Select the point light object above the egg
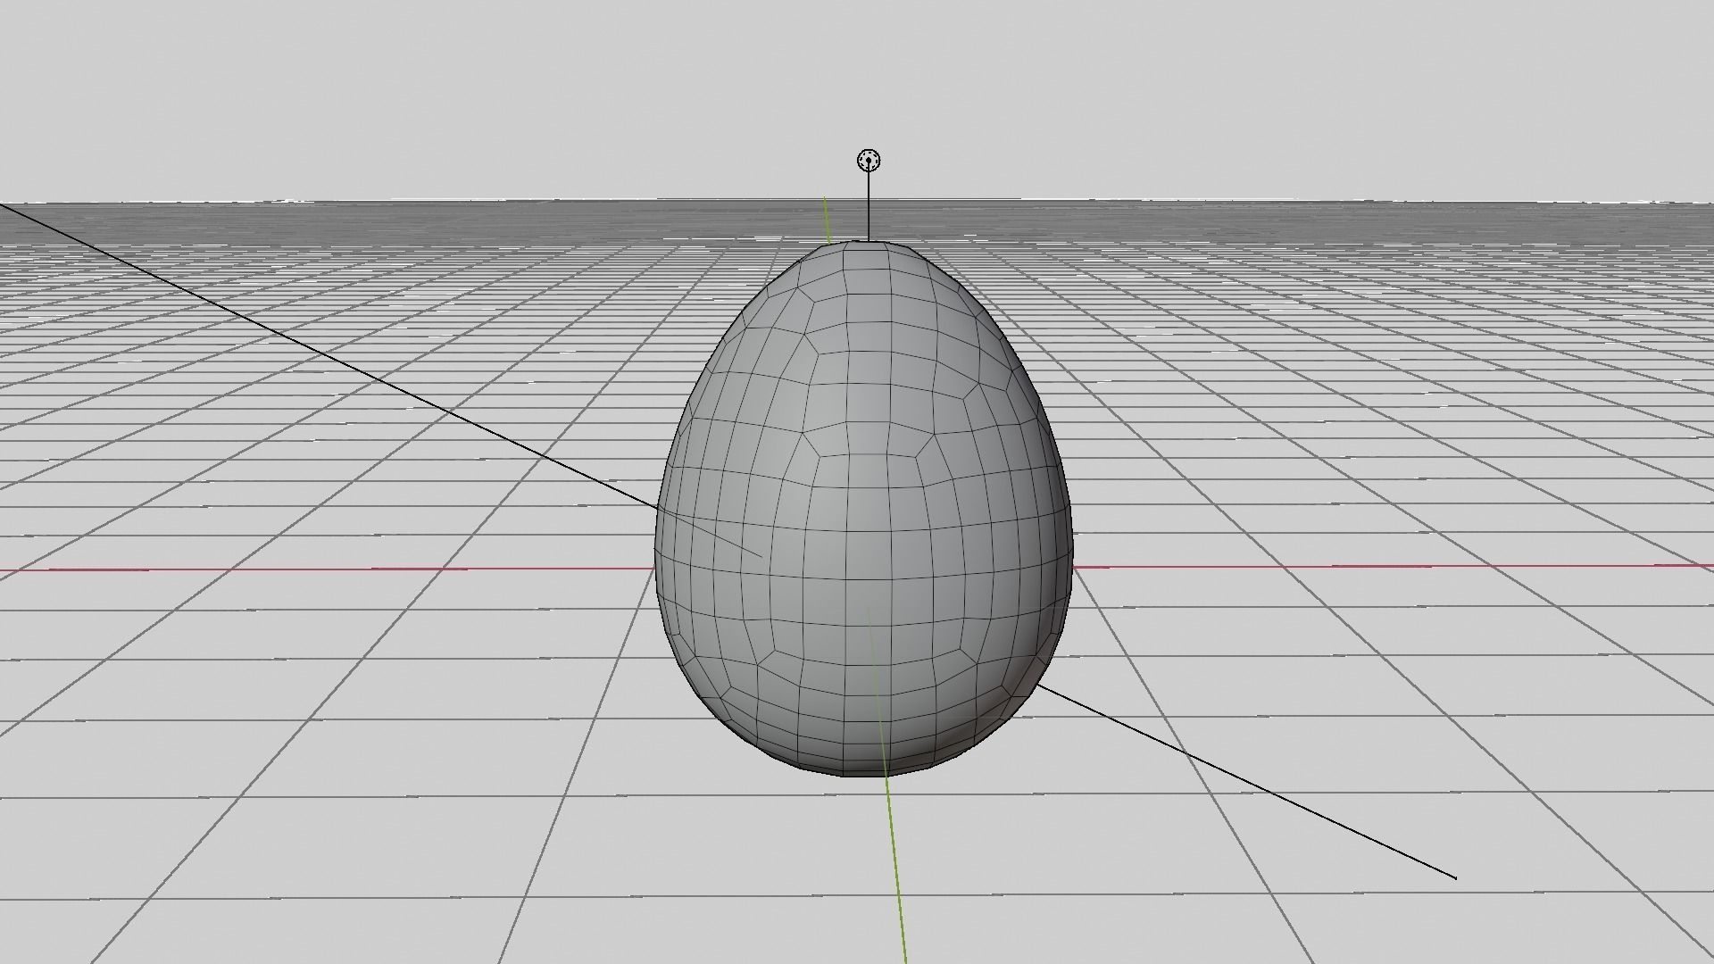 point(869,161)
